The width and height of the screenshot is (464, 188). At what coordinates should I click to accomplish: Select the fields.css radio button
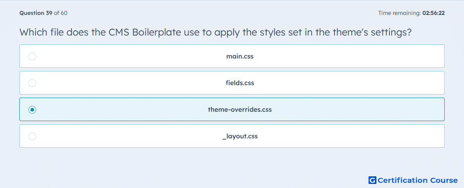pyautogui.click(x=32, y=83)
